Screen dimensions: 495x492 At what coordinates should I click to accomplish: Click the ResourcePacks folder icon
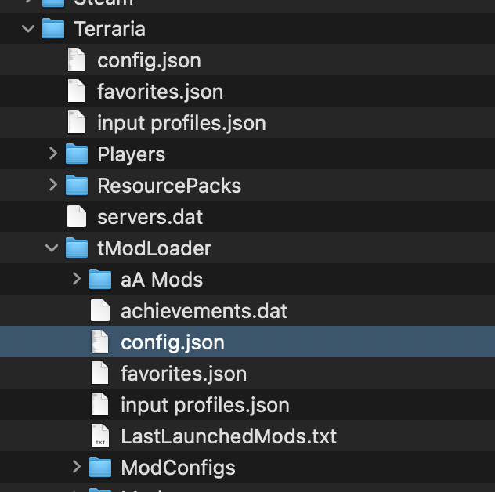click(x=77, y=185)
